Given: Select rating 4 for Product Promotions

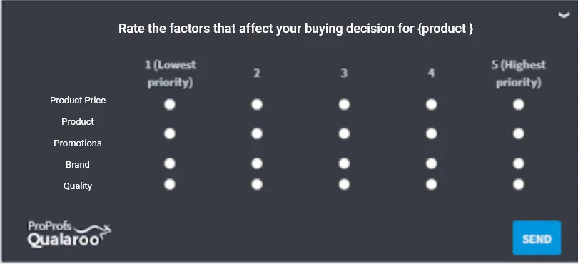Looking at the screenshot, I should (x=431, y=133).
